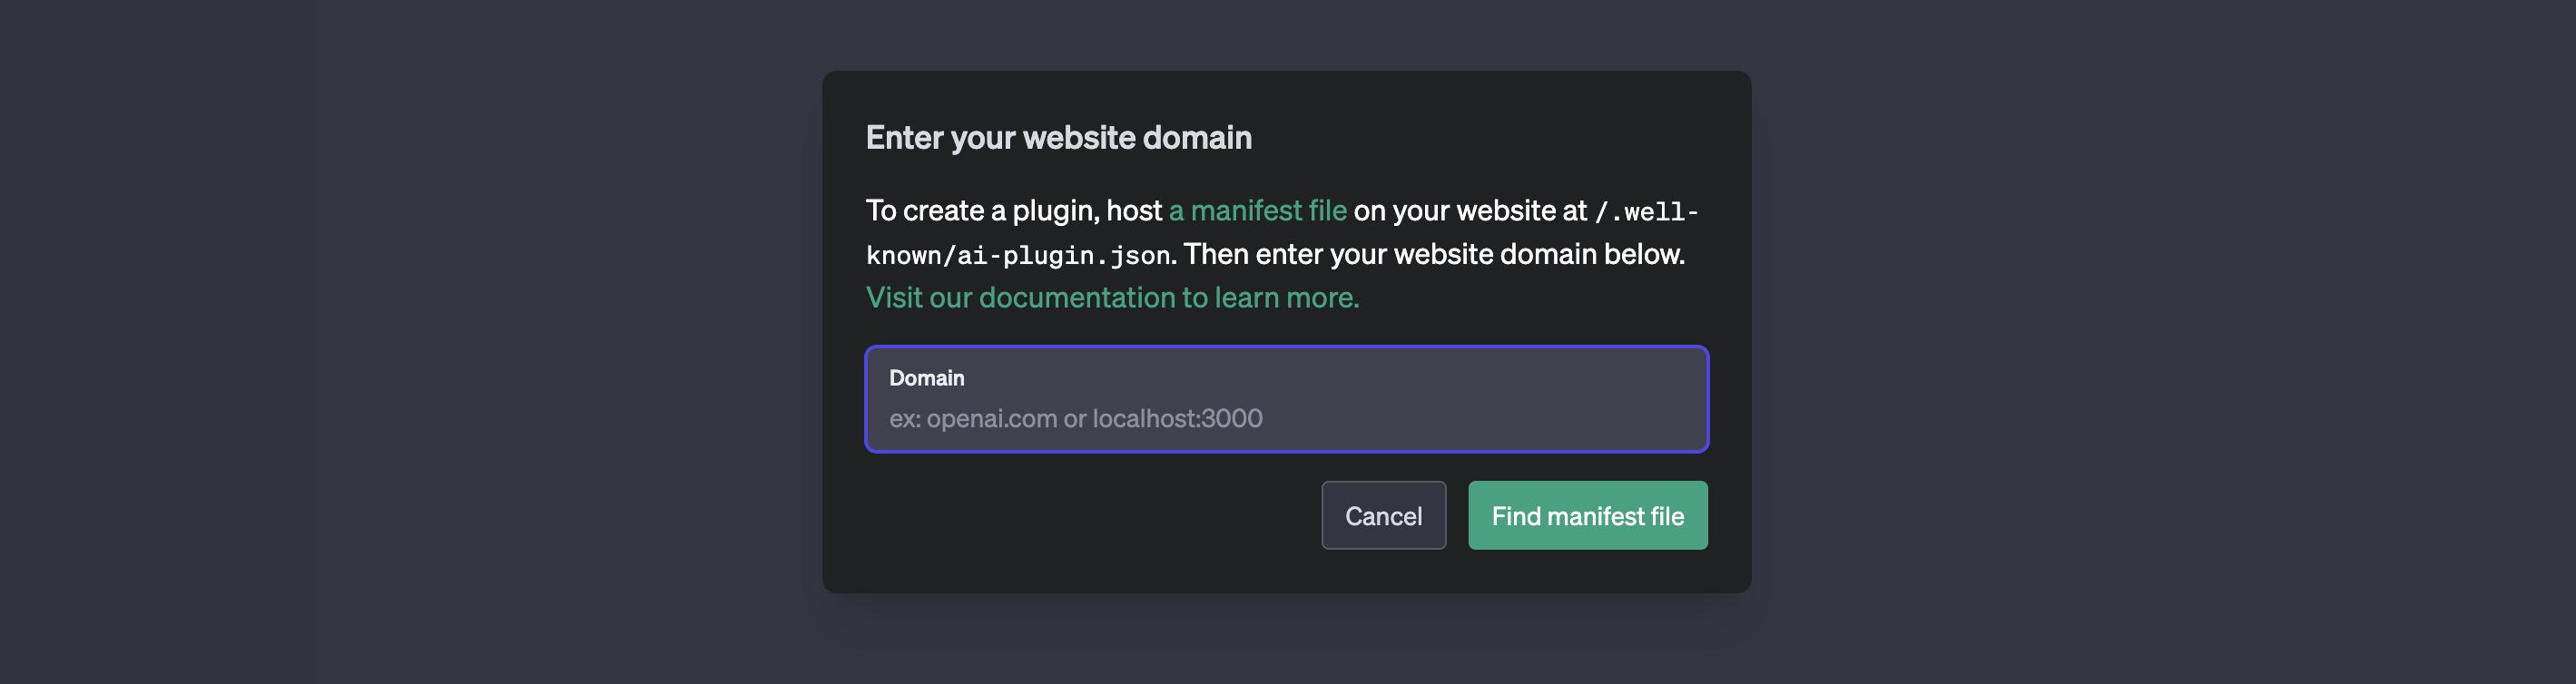Click the "a manifest file" link
2576x684 pixels.
pyautogui.click(x=1257, y=210)
